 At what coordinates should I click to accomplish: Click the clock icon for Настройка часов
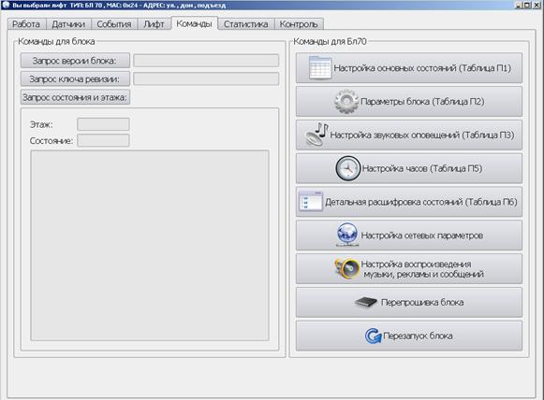[348, 168]
